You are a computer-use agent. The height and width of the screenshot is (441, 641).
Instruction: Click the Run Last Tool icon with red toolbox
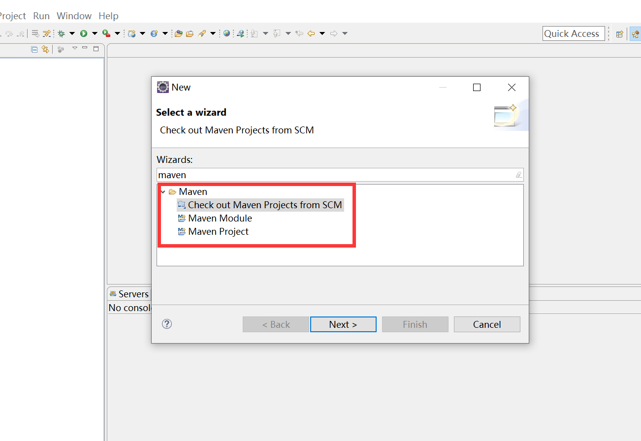106,33
